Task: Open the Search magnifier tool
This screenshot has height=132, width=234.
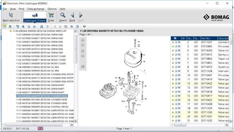Action: tap(63, 17)
